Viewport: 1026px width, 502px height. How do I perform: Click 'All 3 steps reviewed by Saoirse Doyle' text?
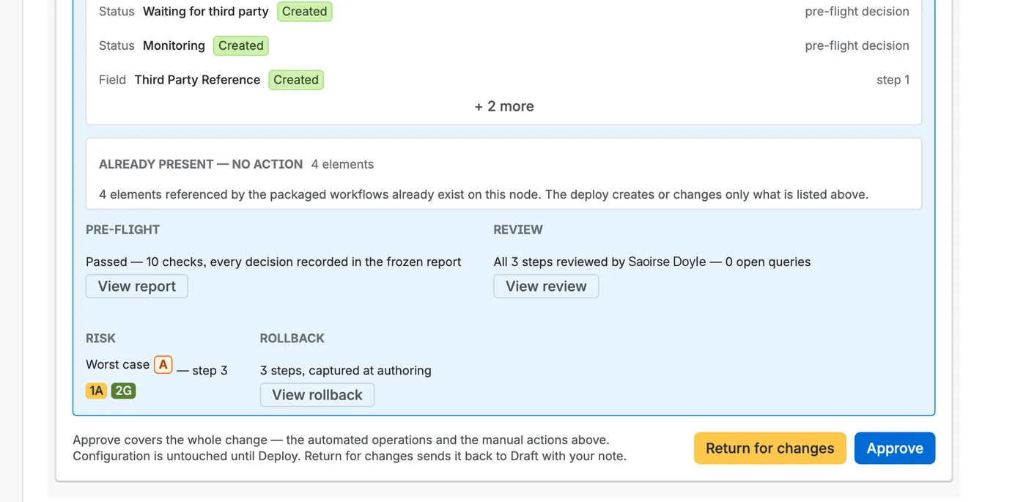(x=652, y=262)
